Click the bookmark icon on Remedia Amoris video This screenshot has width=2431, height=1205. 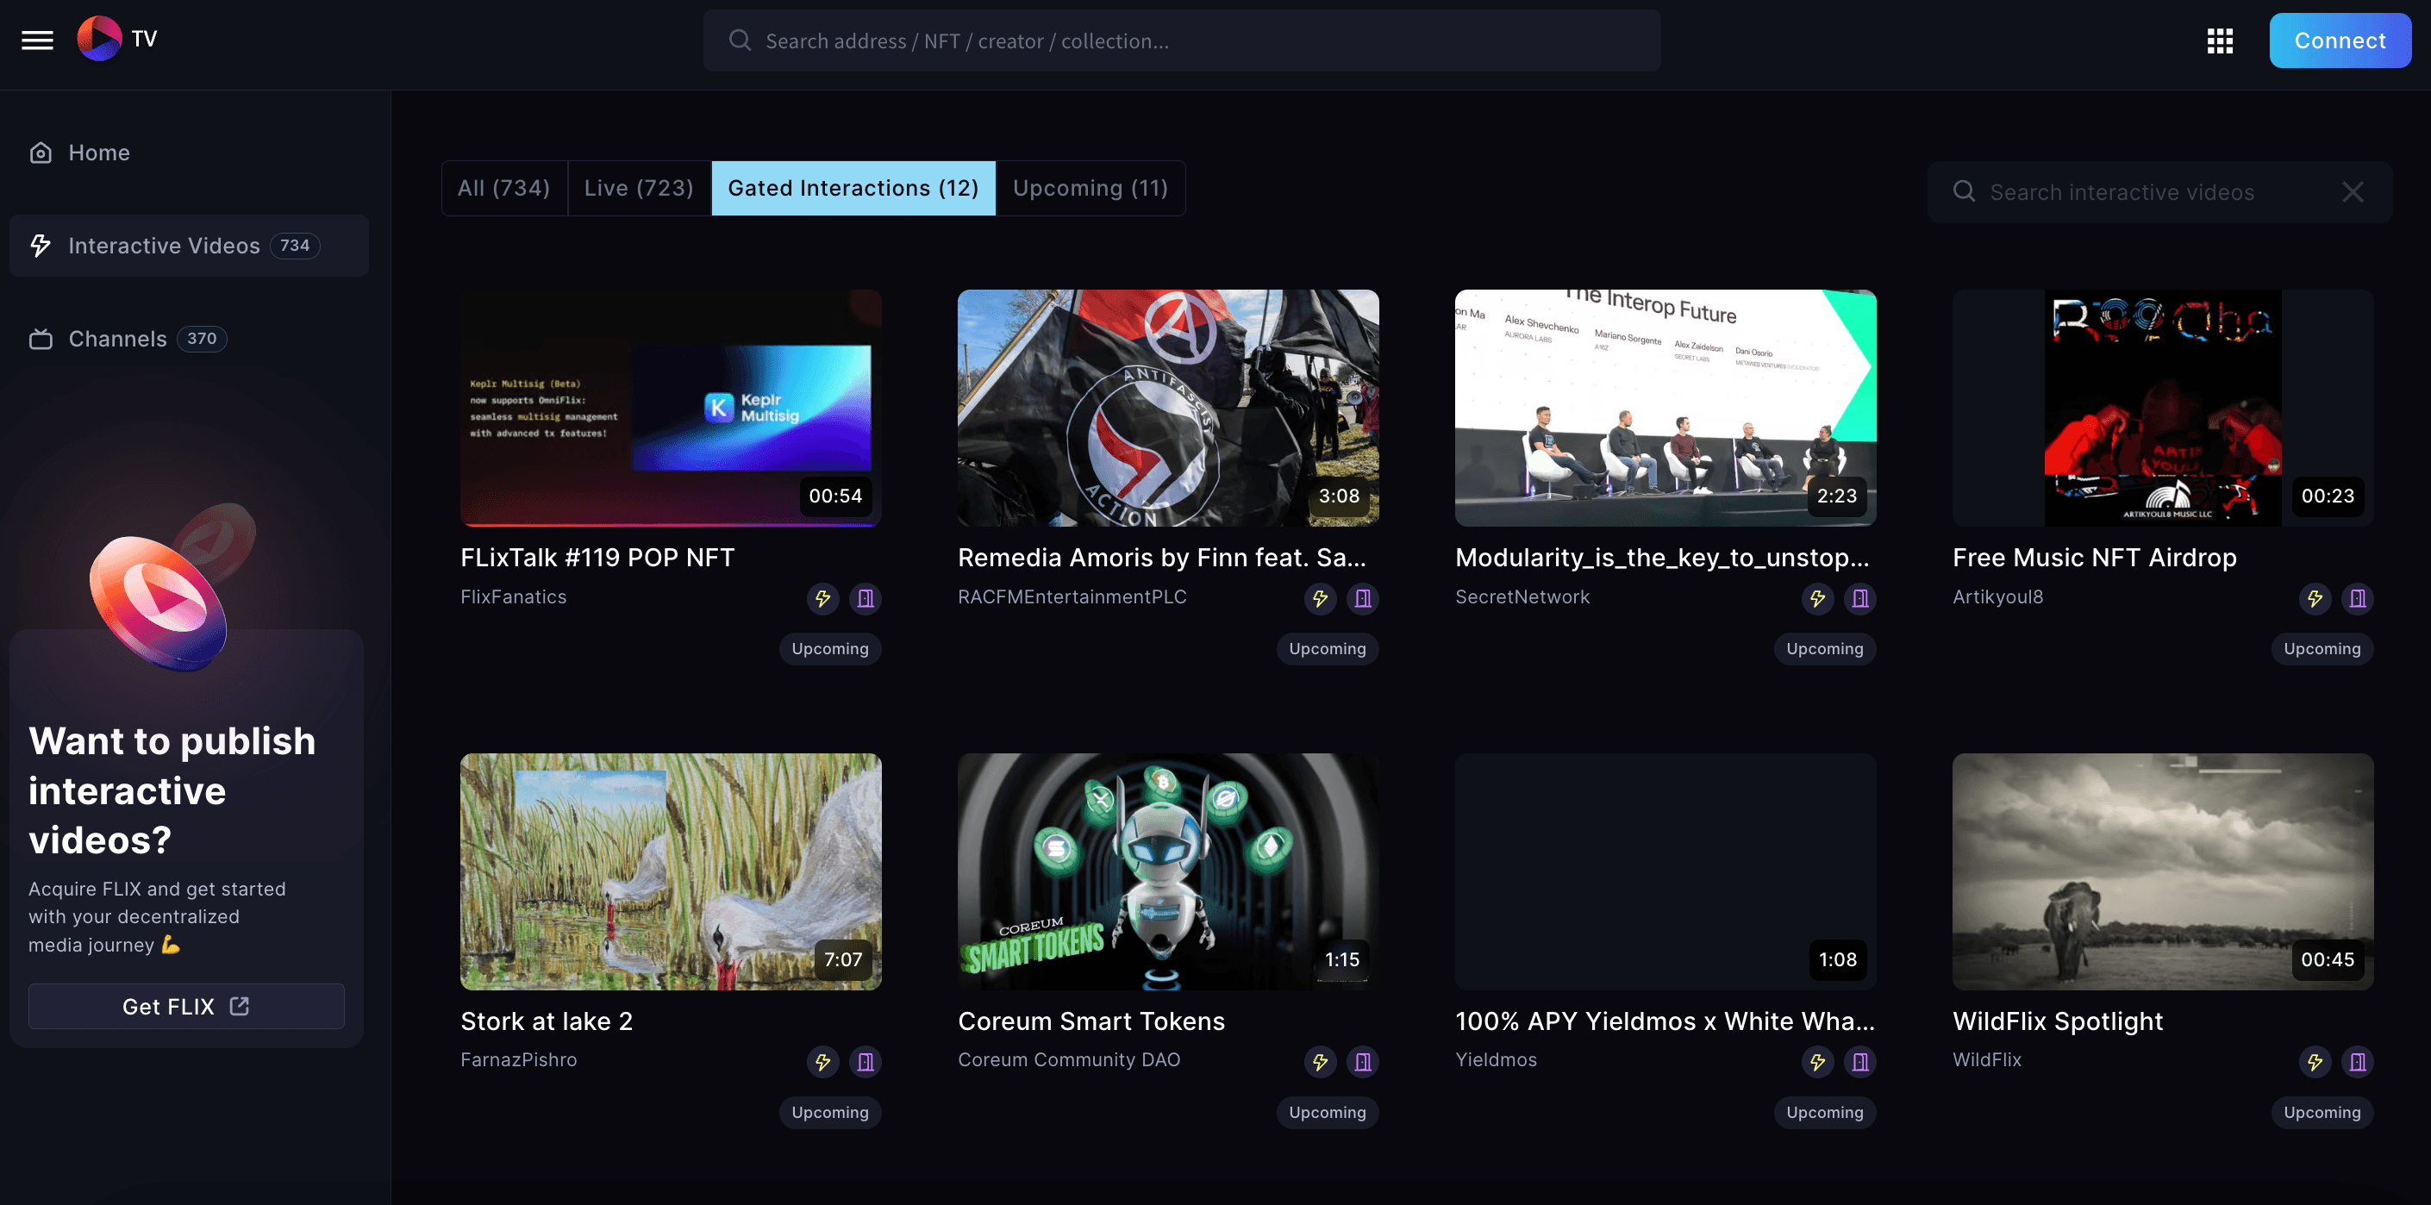point(1361,596)
